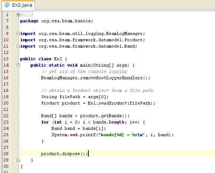Screen dimensions: 215x173
Task: Click the fold end marker at line 29
Action: click(x=18, y=160)
